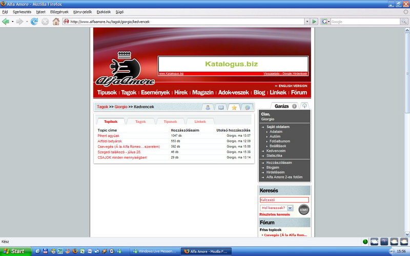
Task: Launch Firefox from the quick launch bar
Action: point(75,251)
